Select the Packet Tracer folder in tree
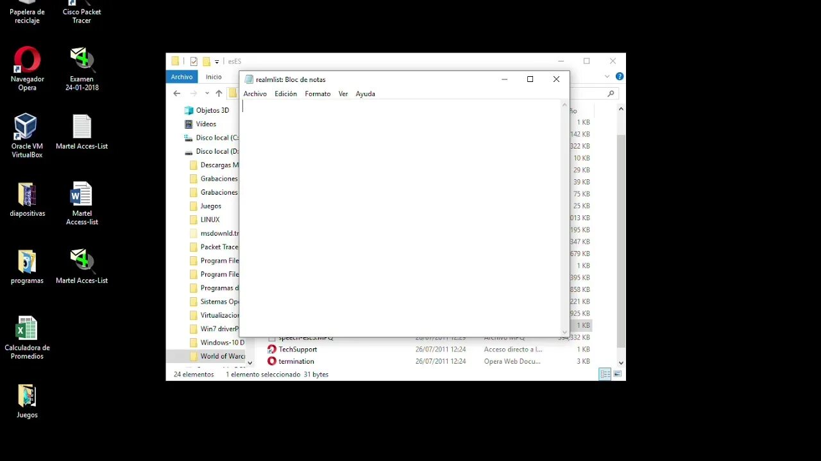821x461 pixels. [214, 247]
